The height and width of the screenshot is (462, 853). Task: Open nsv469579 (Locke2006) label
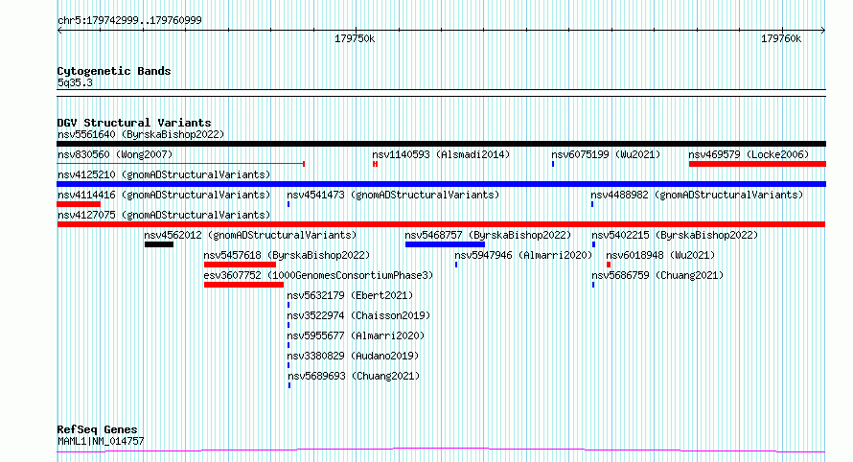749,154
